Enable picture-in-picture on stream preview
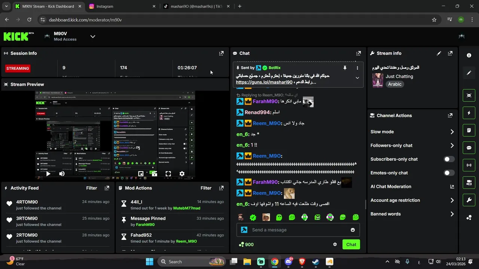Screen dimensions: 479x269 point(141,174)
